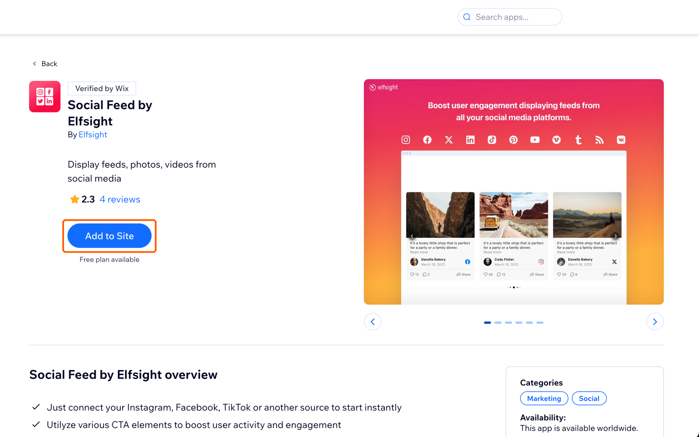699x437 pixels.
Task: Click the magnifier icon in search bar
Action: pyautogui.click(x=467, y=17)
